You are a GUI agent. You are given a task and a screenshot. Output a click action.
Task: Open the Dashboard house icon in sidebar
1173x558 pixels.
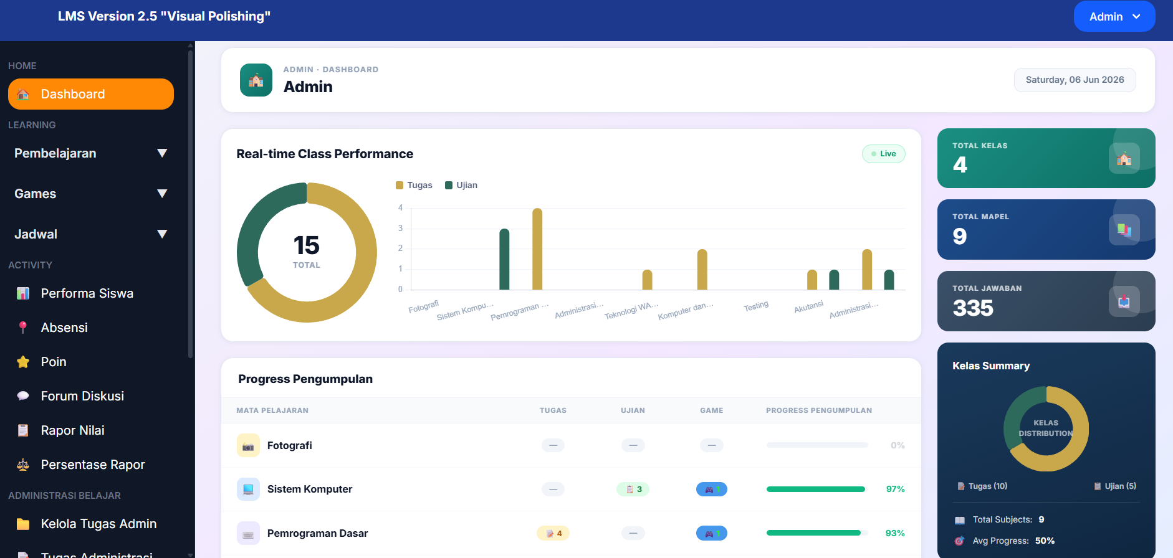(x=23, y=94)
